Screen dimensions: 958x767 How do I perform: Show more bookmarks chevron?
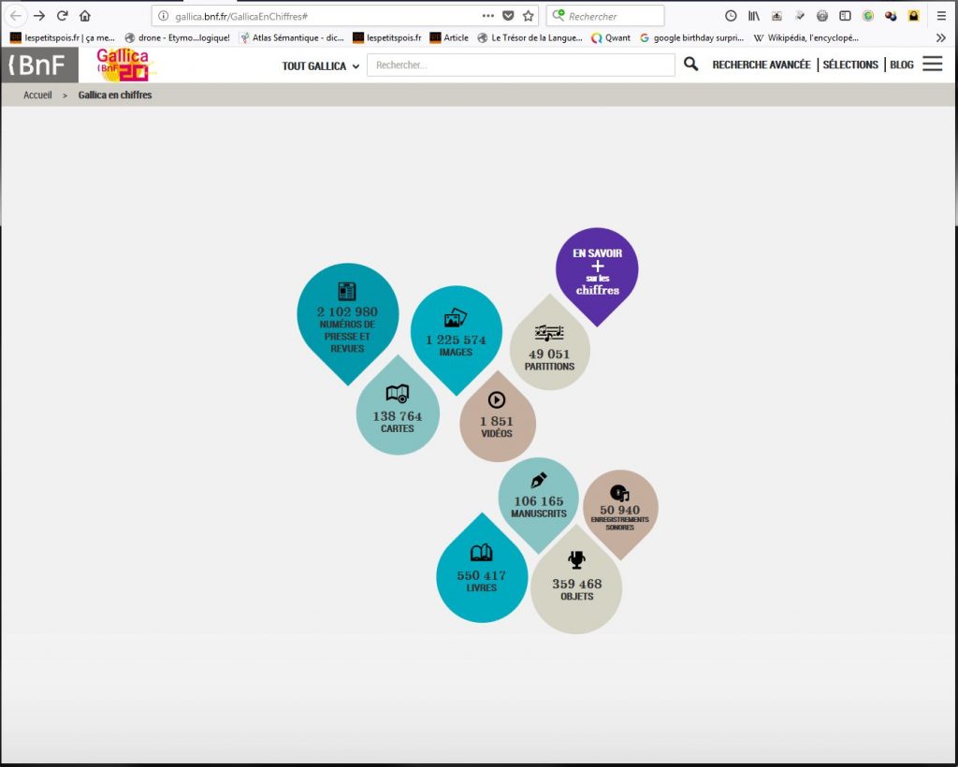(941, 37)
